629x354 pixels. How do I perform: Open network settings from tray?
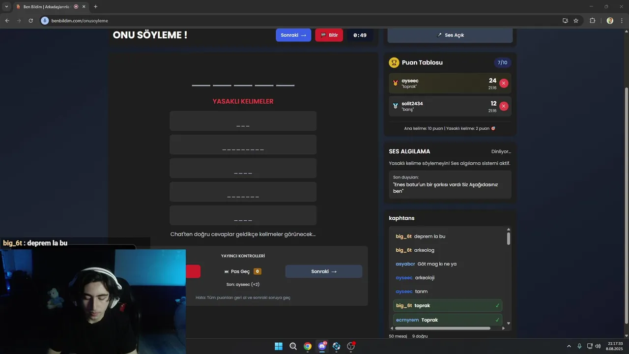590,346
